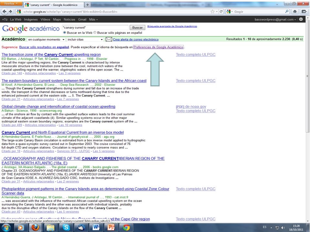Image resolution: width=310 pixels, height=232 pixels.
Task: Open the Firefox home page icon
Action: (295, 12)
